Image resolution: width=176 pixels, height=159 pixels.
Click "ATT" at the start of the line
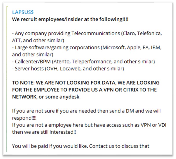(16, 41)
